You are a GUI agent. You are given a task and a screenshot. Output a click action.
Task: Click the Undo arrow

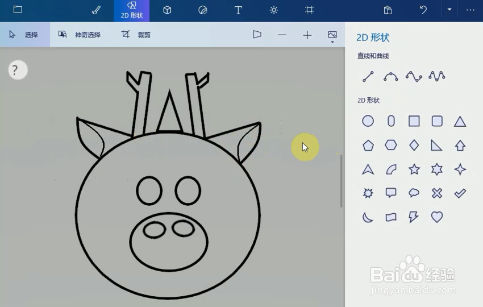point(423,10)
